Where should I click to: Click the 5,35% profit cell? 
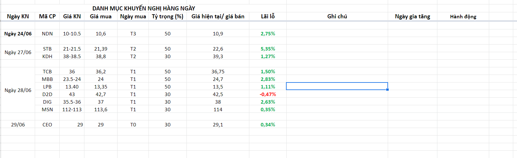tap(268, 49)
